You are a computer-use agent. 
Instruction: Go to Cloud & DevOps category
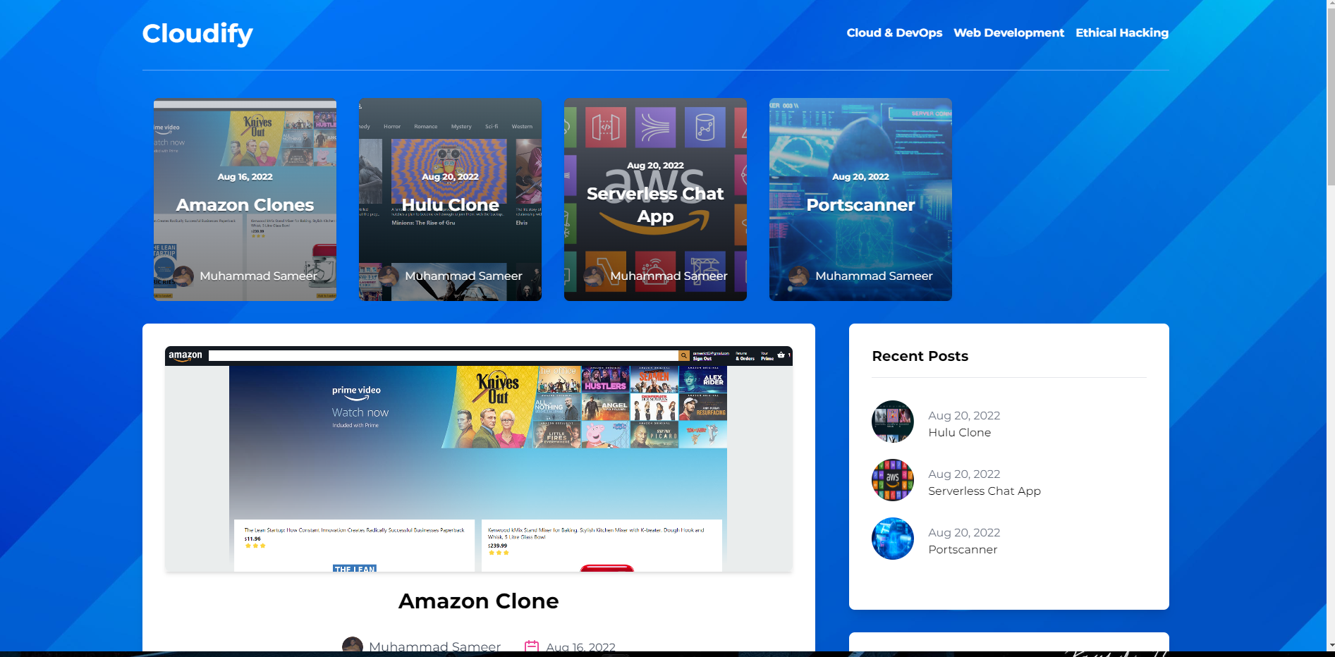click(894, 32)
